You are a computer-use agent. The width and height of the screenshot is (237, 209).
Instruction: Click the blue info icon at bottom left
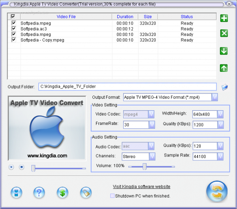pyautogui.click(x=16, y=192)
